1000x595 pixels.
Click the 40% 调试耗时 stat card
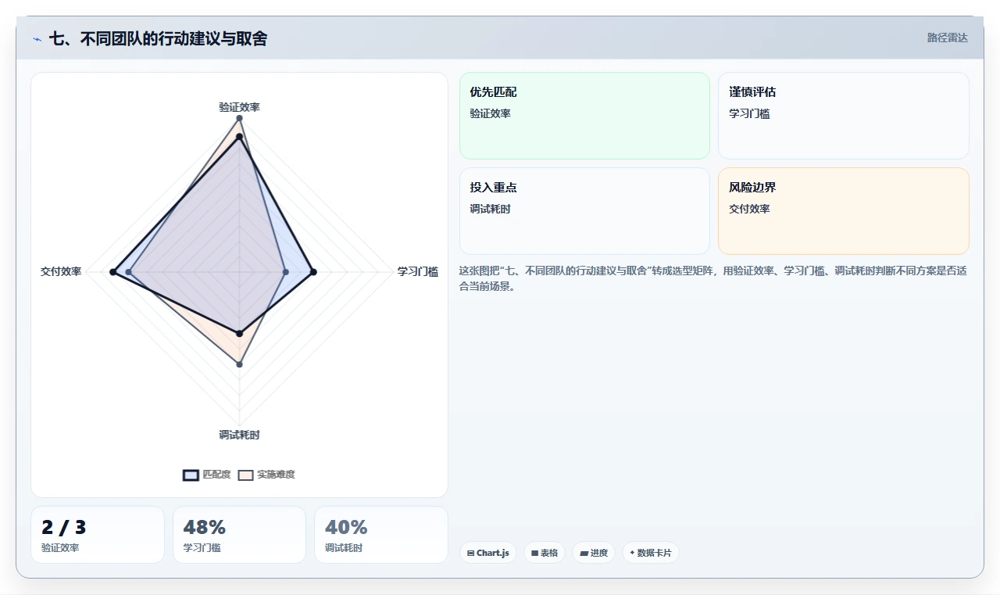(381, 535)
